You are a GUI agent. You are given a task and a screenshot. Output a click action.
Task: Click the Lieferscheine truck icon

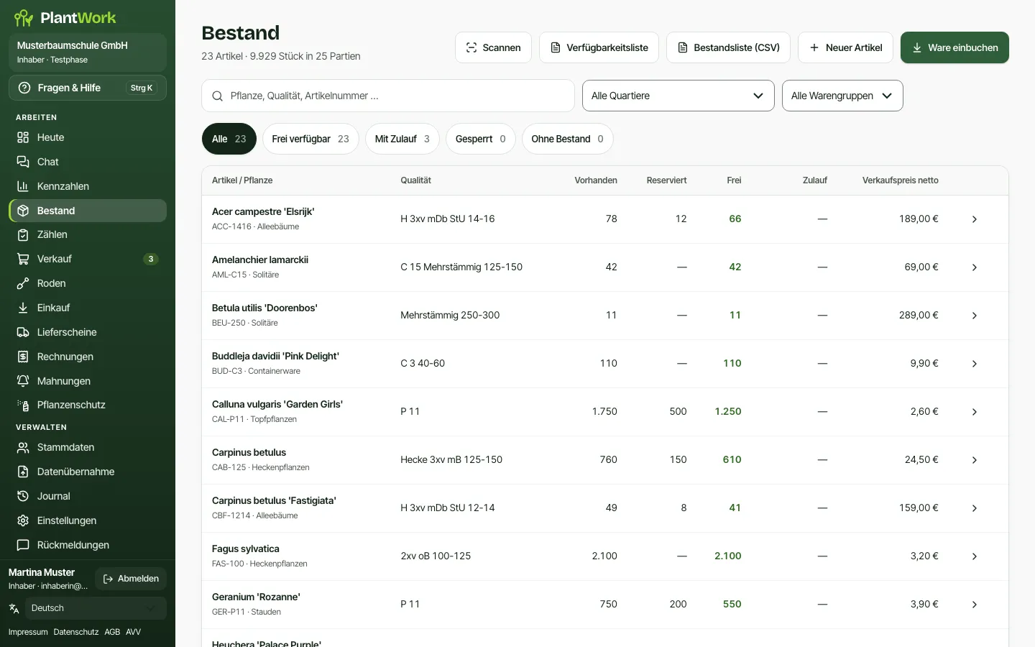[x=23, y=332]
